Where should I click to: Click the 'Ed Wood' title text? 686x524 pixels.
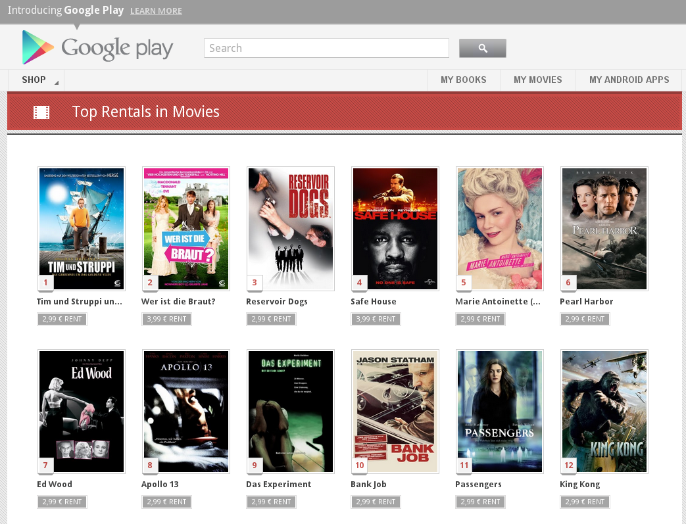pyautogui.click(x=54, y=484)
